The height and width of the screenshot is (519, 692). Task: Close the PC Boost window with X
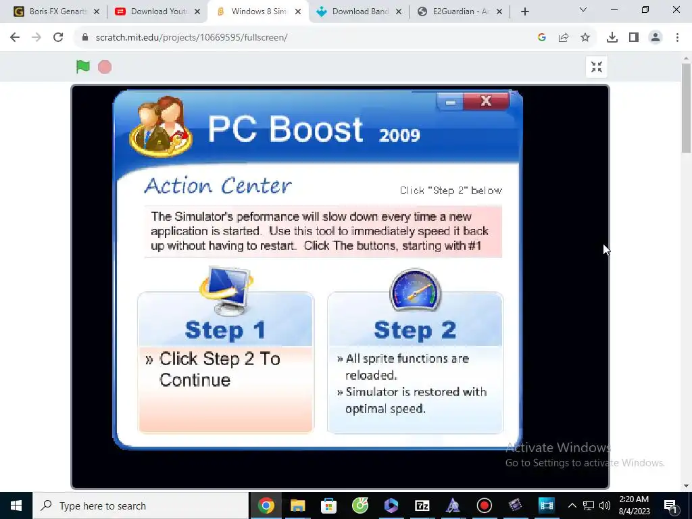487,101
